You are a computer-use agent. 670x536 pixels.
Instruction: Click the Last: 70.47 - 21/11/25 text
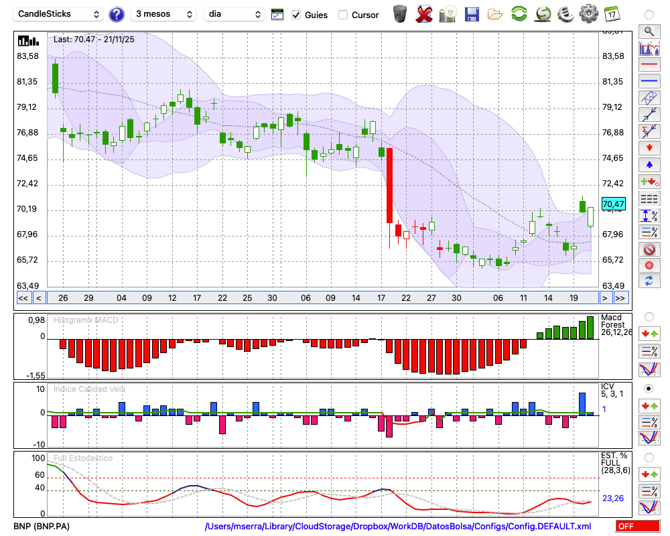coord(94,40)
